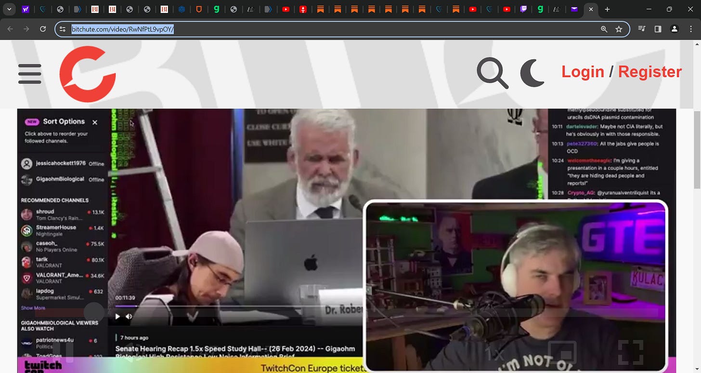View site information for bitchute.com
This screenshot has width=701, height=373.
point(63,29)
